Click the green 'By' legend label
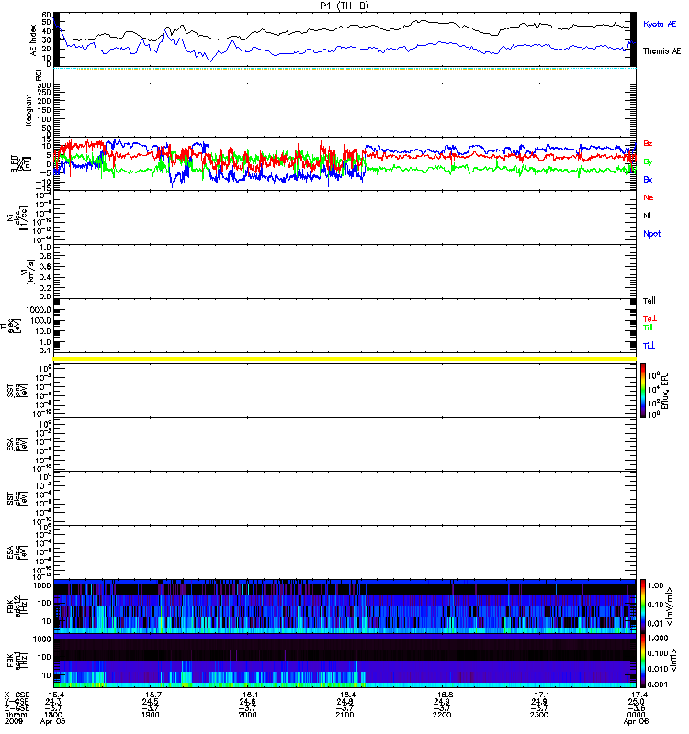Viewport: 689px width, 734px height. (648, 161)
